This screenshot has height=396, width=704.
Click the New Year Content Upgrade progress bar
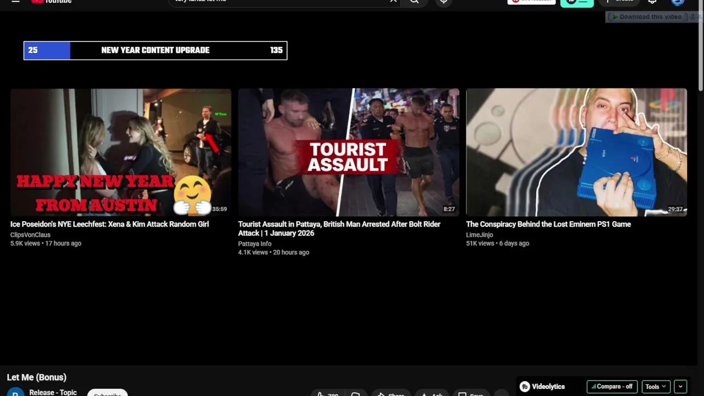155,50
